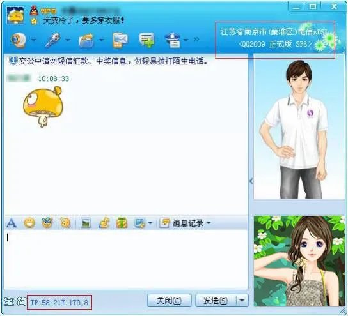This screenshot has width=348, height=316.
Task: Click the mushroom emoticon in the chat
Action: (x=43, y=107)
